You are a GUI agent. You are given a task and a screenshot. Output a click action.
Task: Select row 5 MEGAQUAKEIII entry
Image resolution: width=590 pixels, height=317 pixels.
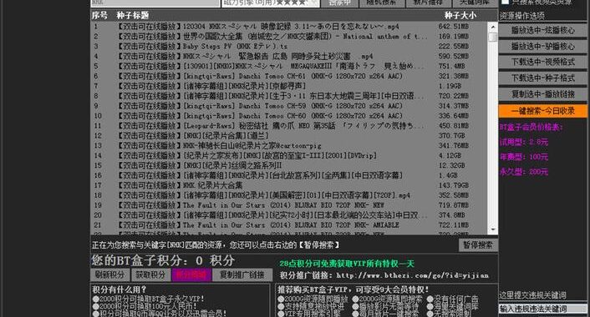click(289, 66)
